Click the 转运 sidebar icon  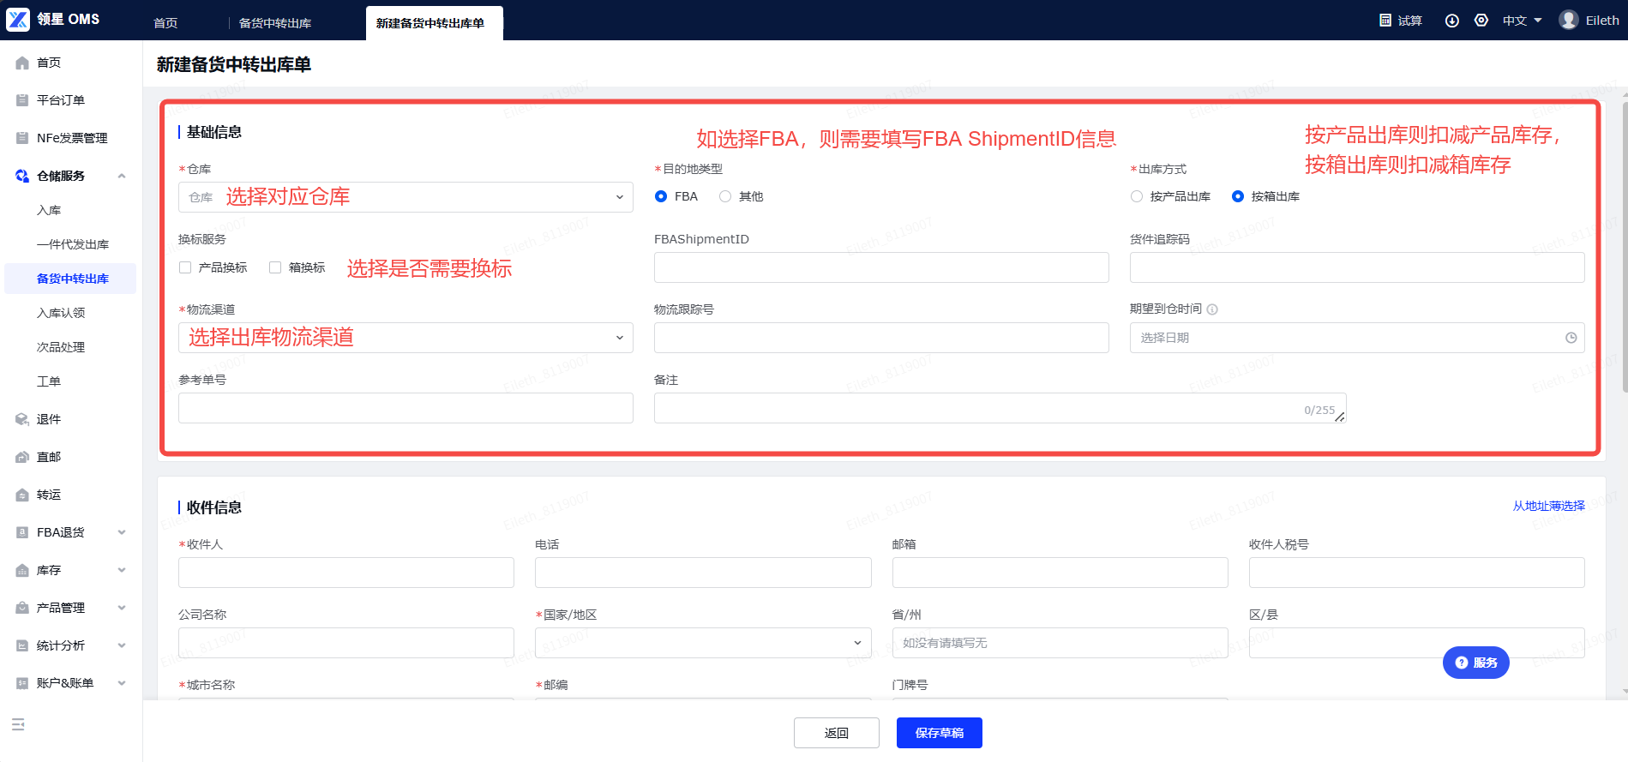click(x=22, y=495)
